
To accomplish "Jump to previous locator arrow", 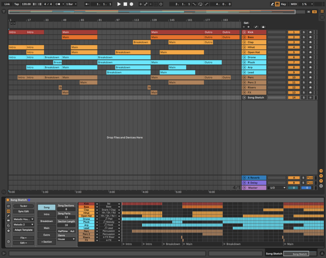I will (244, 27).
